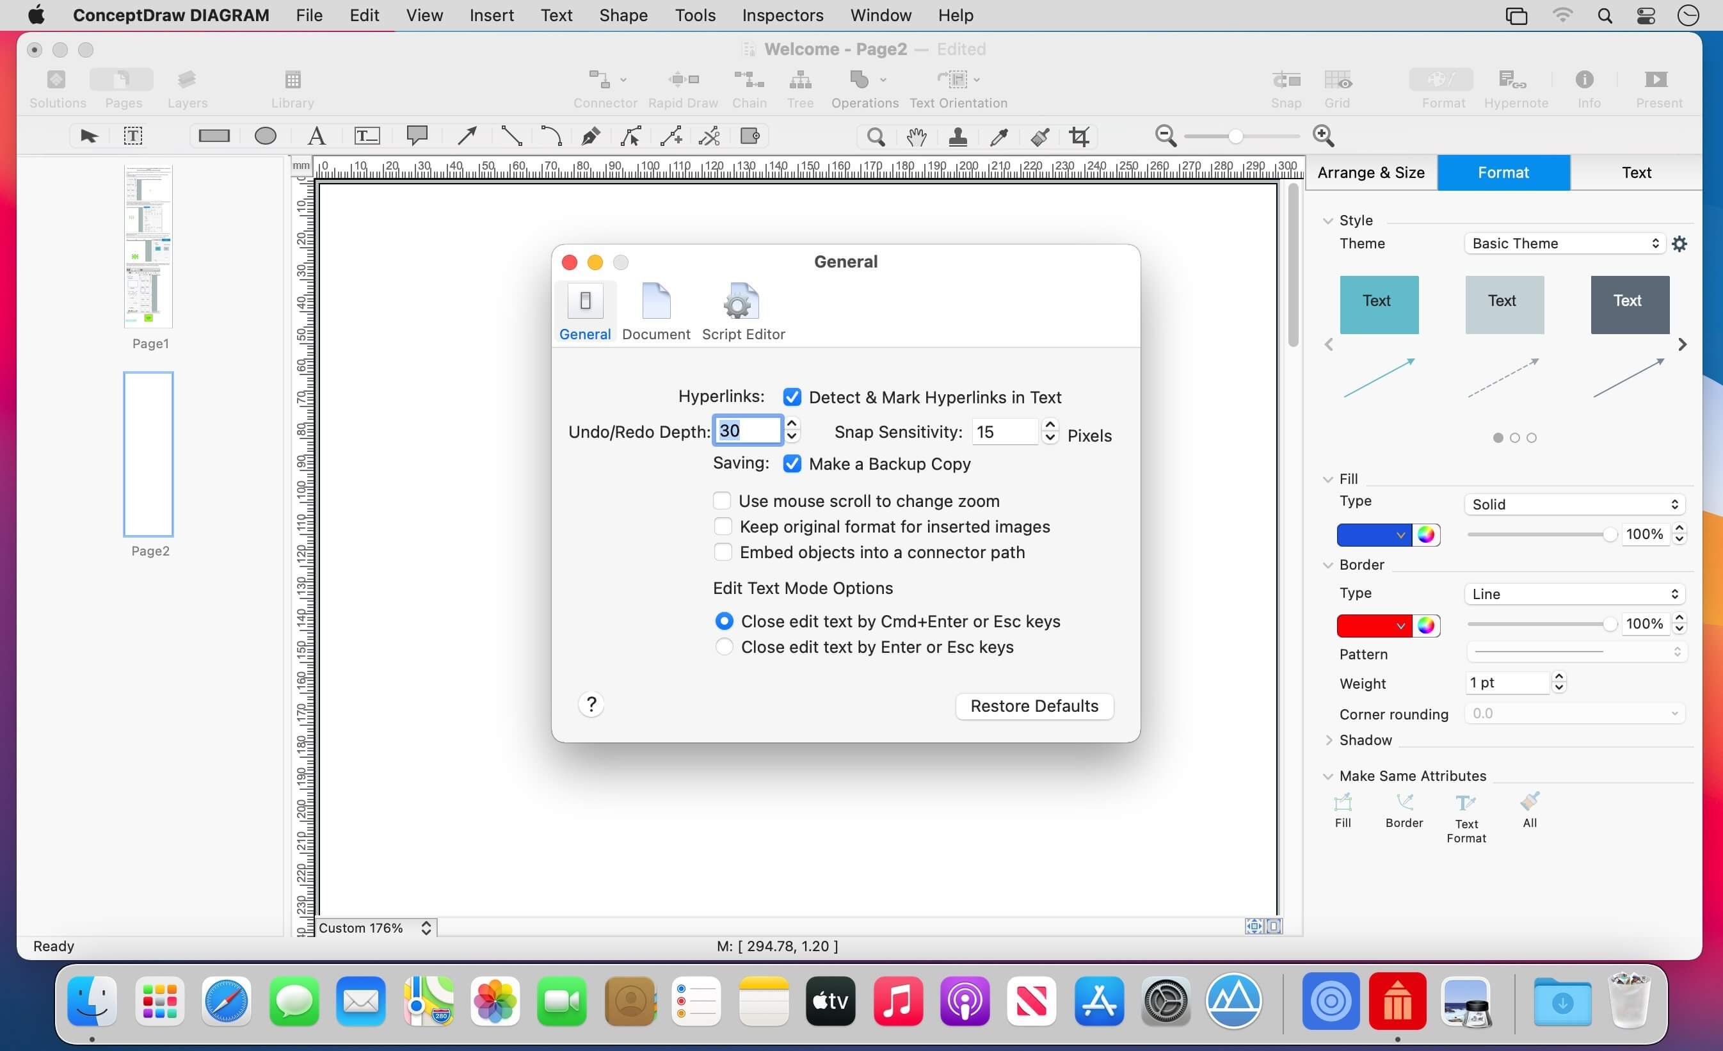
Task: Open the Inspectors menu
Action: 783,15
